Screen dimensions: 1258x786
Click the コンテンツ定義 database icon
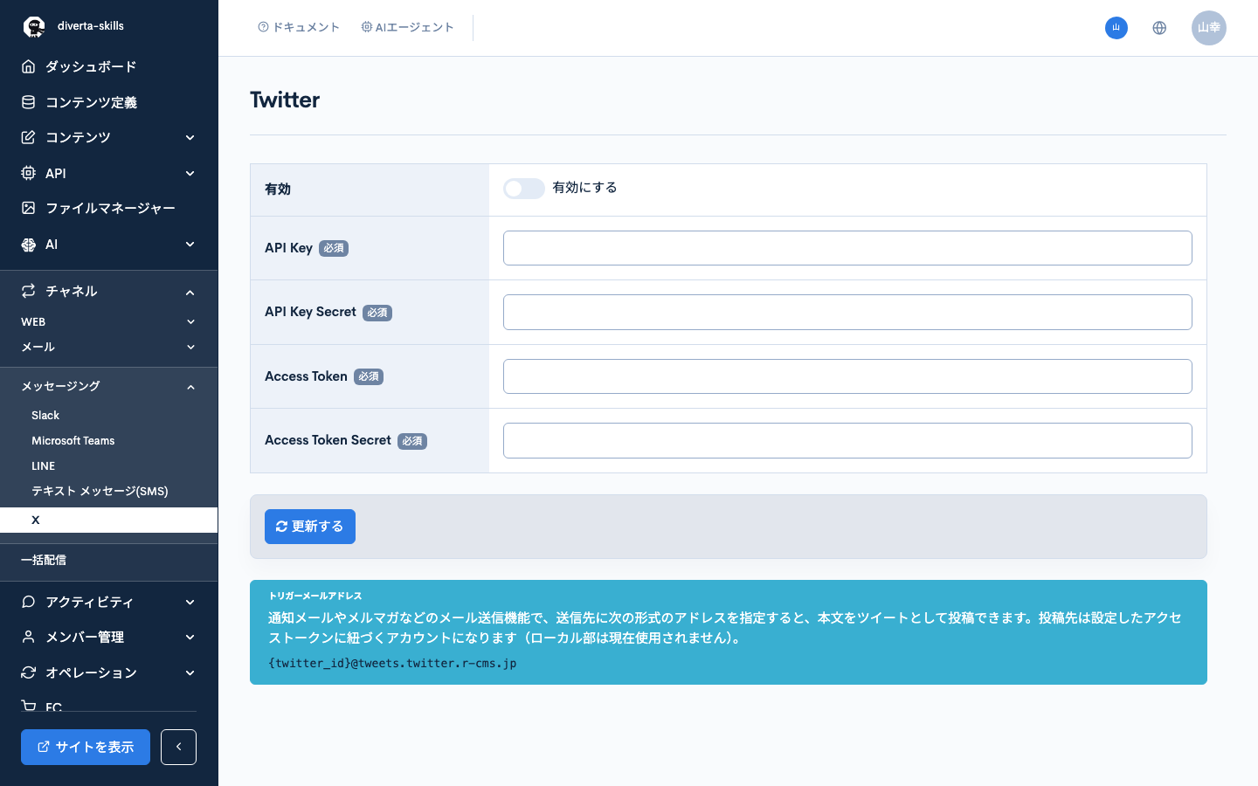(29, 102)
